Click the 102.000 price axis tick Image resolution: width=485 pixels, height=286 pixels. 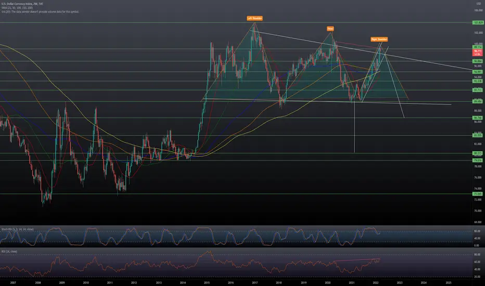(478, 33)
